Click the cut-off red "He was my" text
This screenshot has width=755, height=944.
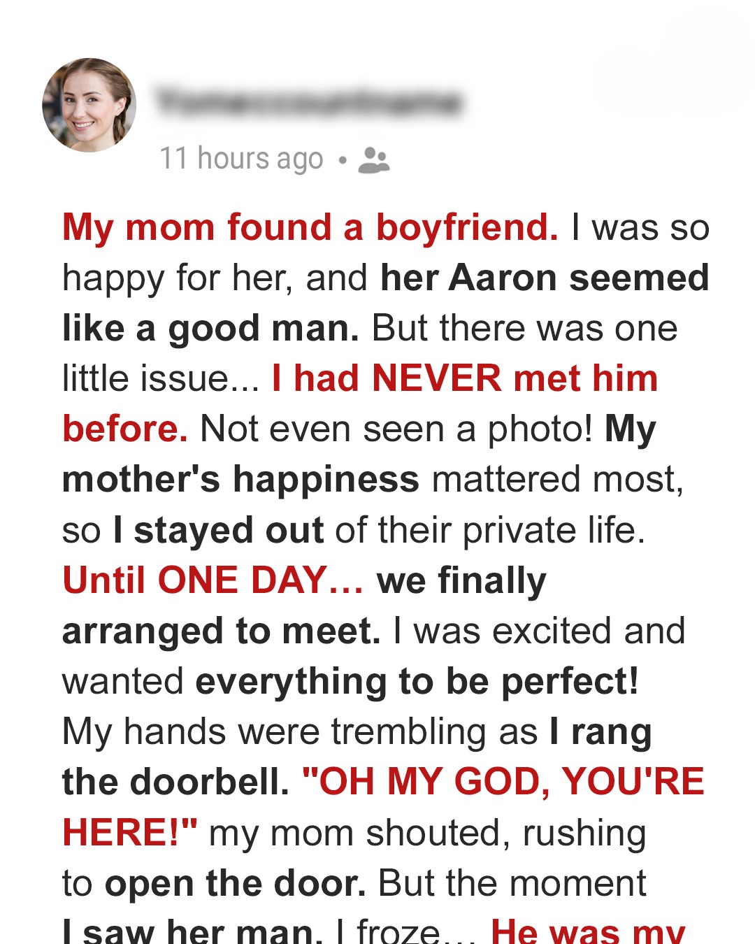(x=588, y=931)
